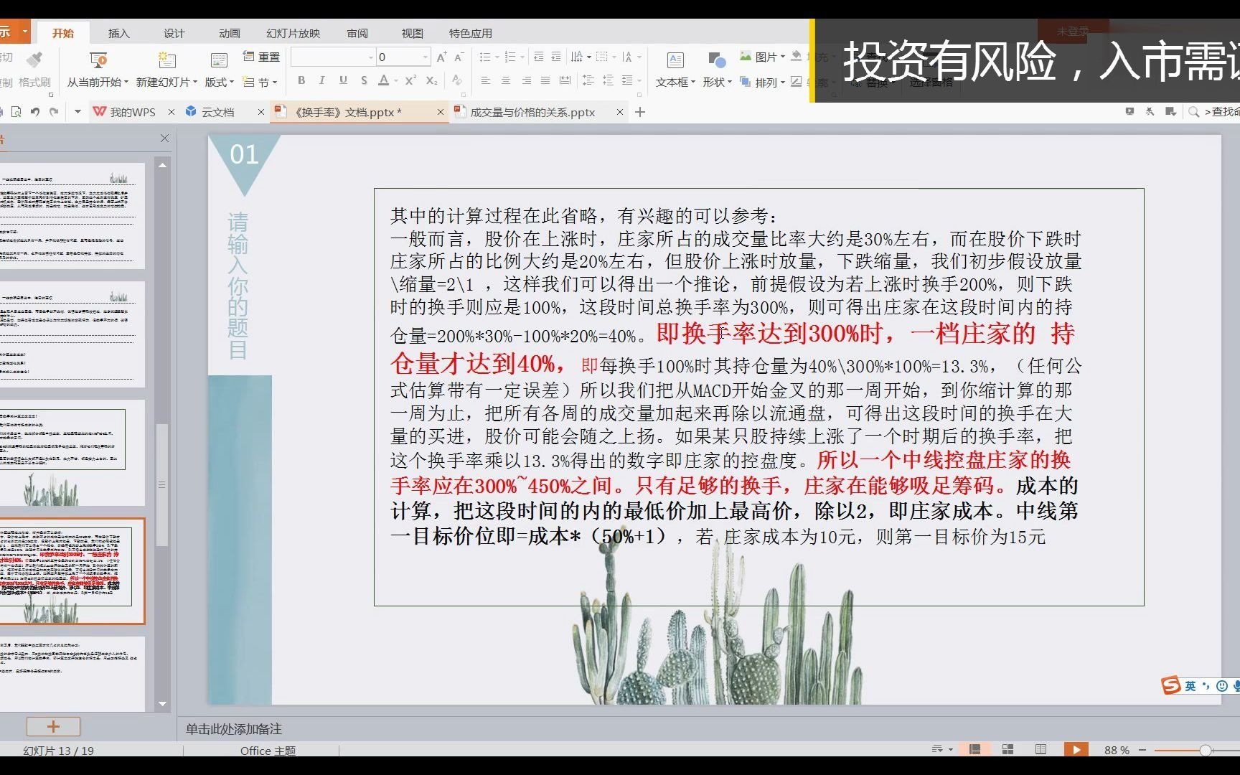Screen dimensions: 1240x775
Task: Click the Redo arrow in quick access
Action: [54, 112]
